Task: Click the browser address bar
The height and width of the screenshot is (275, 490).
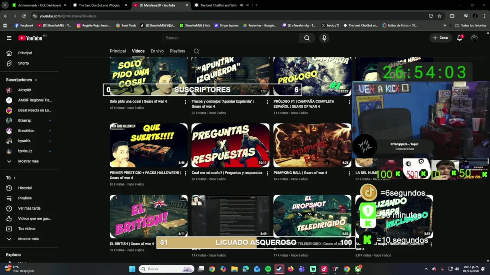Action: pyautogui.click(x=230, y=16)
